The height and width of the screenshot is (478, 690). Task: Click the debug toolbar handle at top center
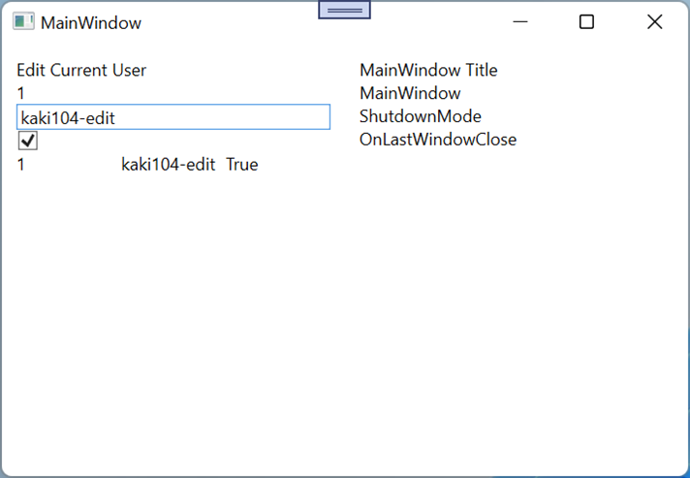pyautogui.click(x=345, y=10)
